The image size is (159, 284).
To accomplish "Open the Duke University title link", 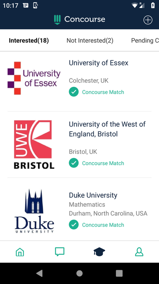I will 93,195.
